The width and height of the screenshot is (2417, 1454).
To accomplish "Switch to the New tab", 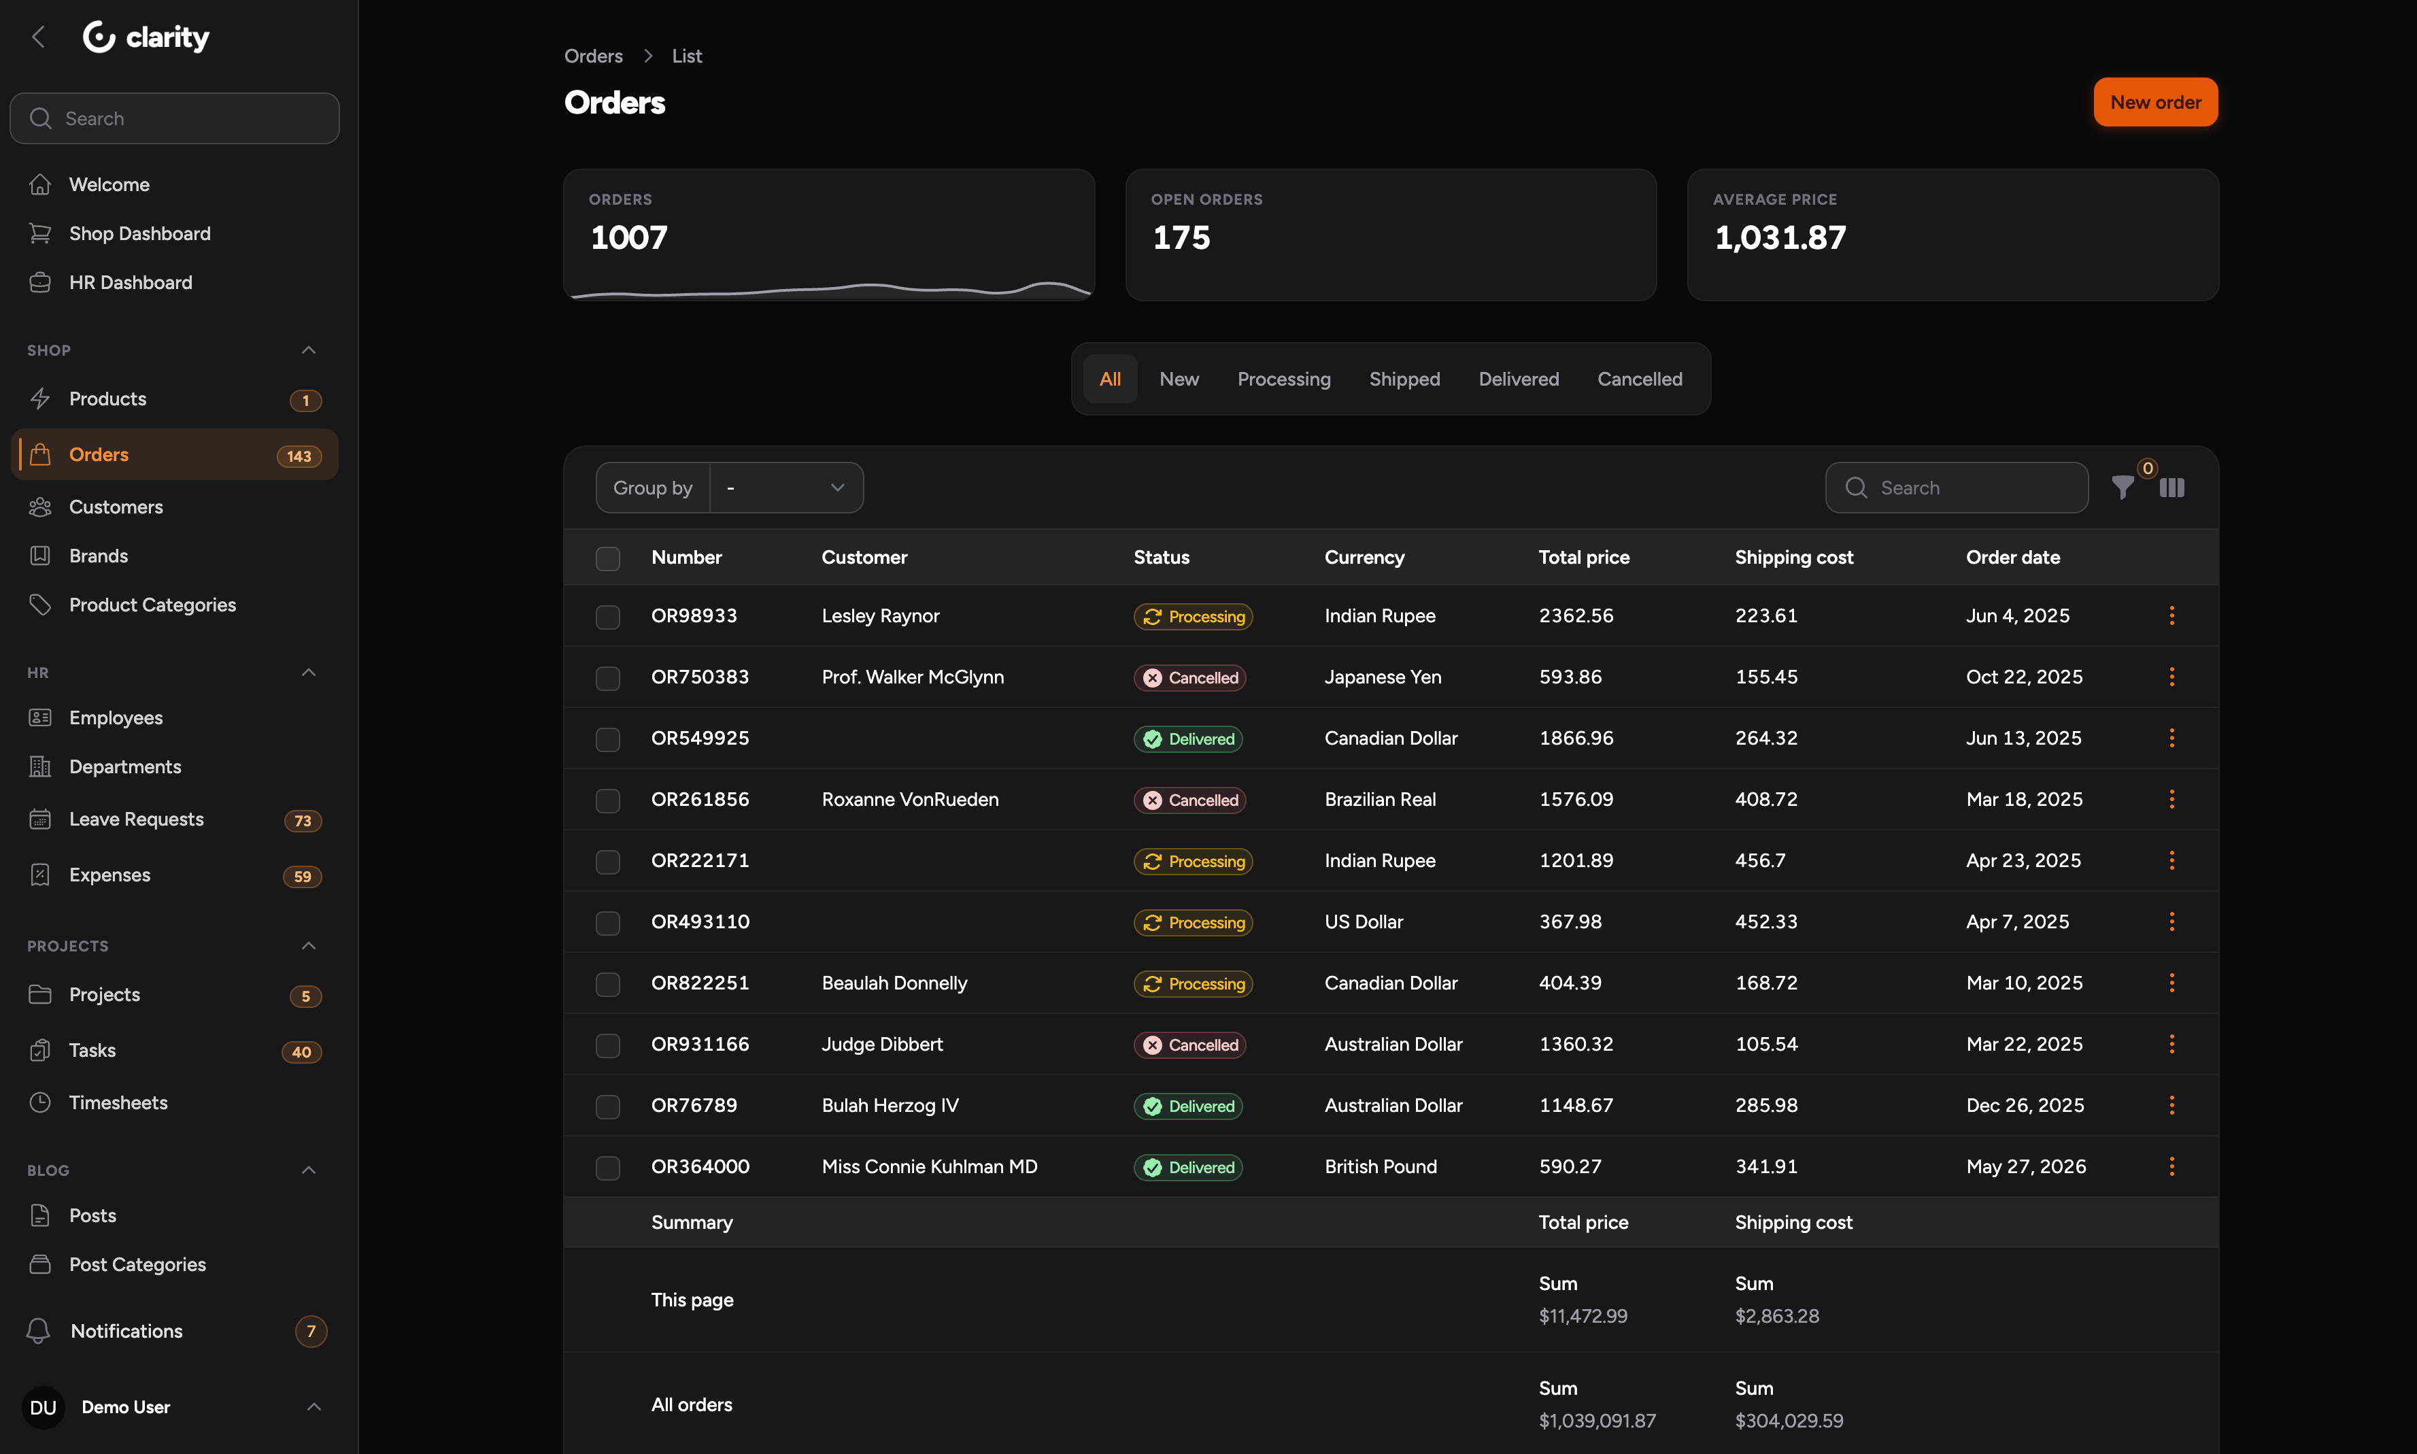I will (1179, 379).
